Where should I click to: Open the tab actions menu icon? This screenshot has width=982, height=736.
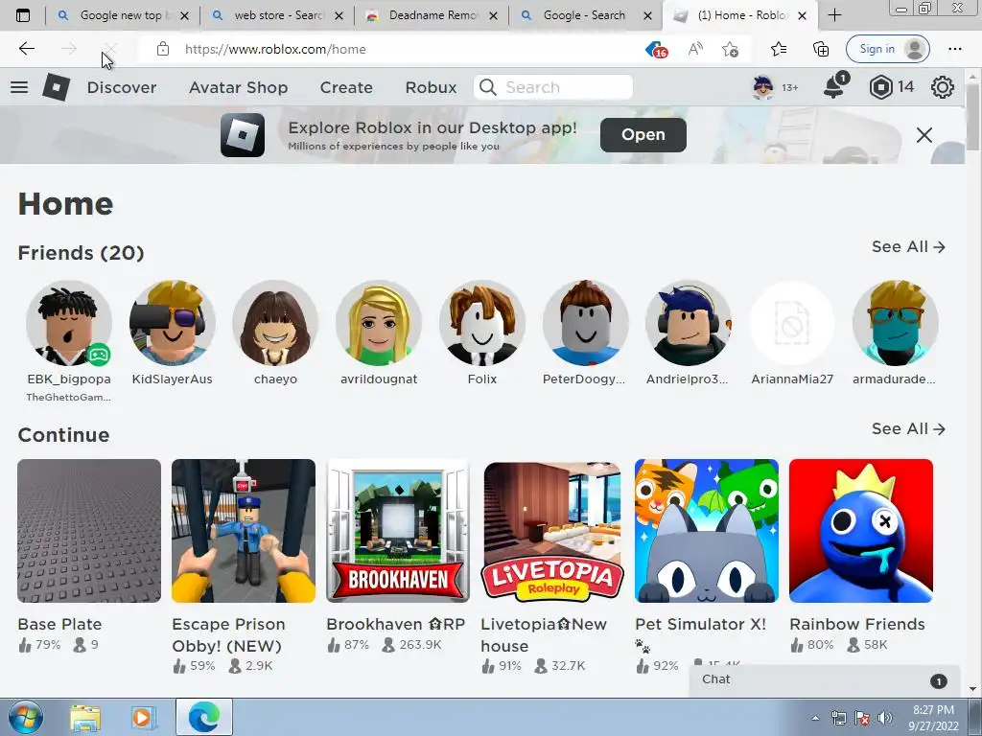[23, 15]
